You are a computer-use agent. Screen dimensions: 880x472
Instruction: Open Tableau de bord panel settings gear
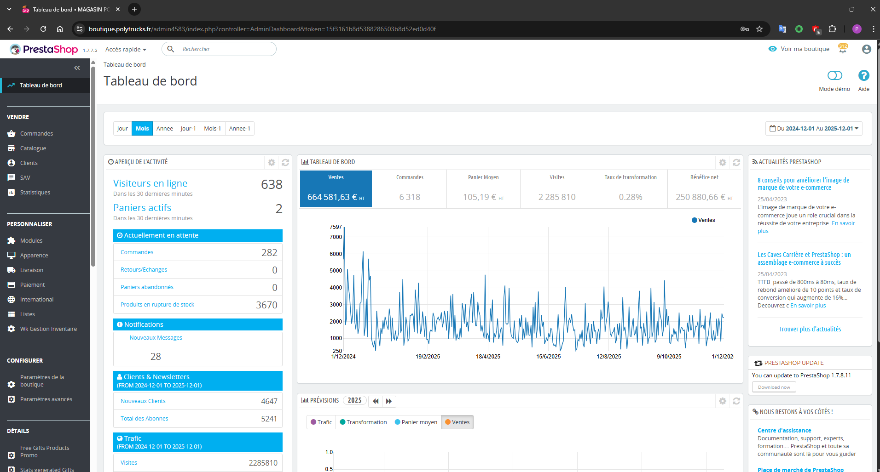[x=723, y=162]
